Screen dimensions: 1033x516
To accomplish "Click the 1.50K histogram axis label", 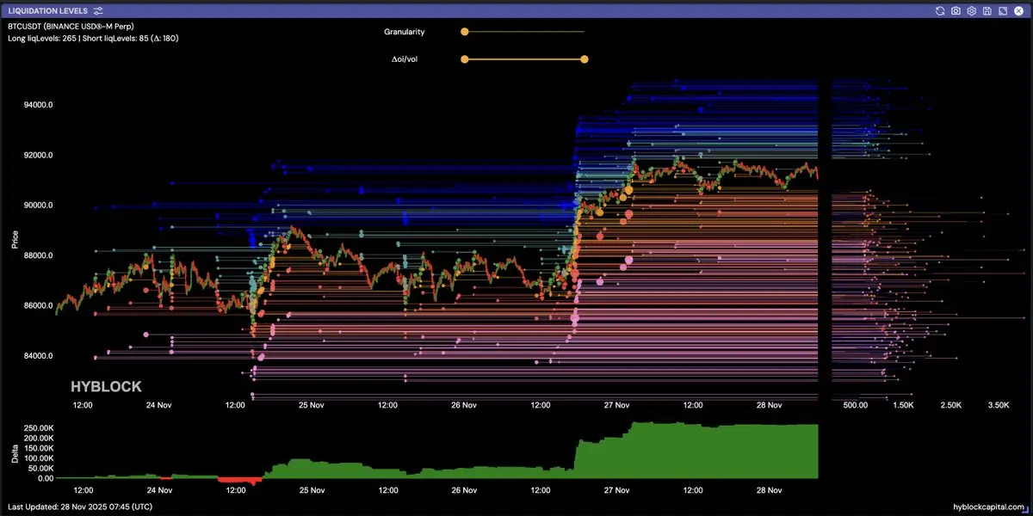I will click(x=903, y=405).
